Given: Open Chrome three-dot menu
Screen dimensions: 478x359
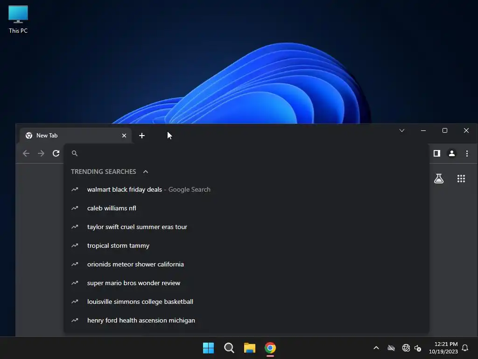Looking at the screenshot, I should point(467,153).
